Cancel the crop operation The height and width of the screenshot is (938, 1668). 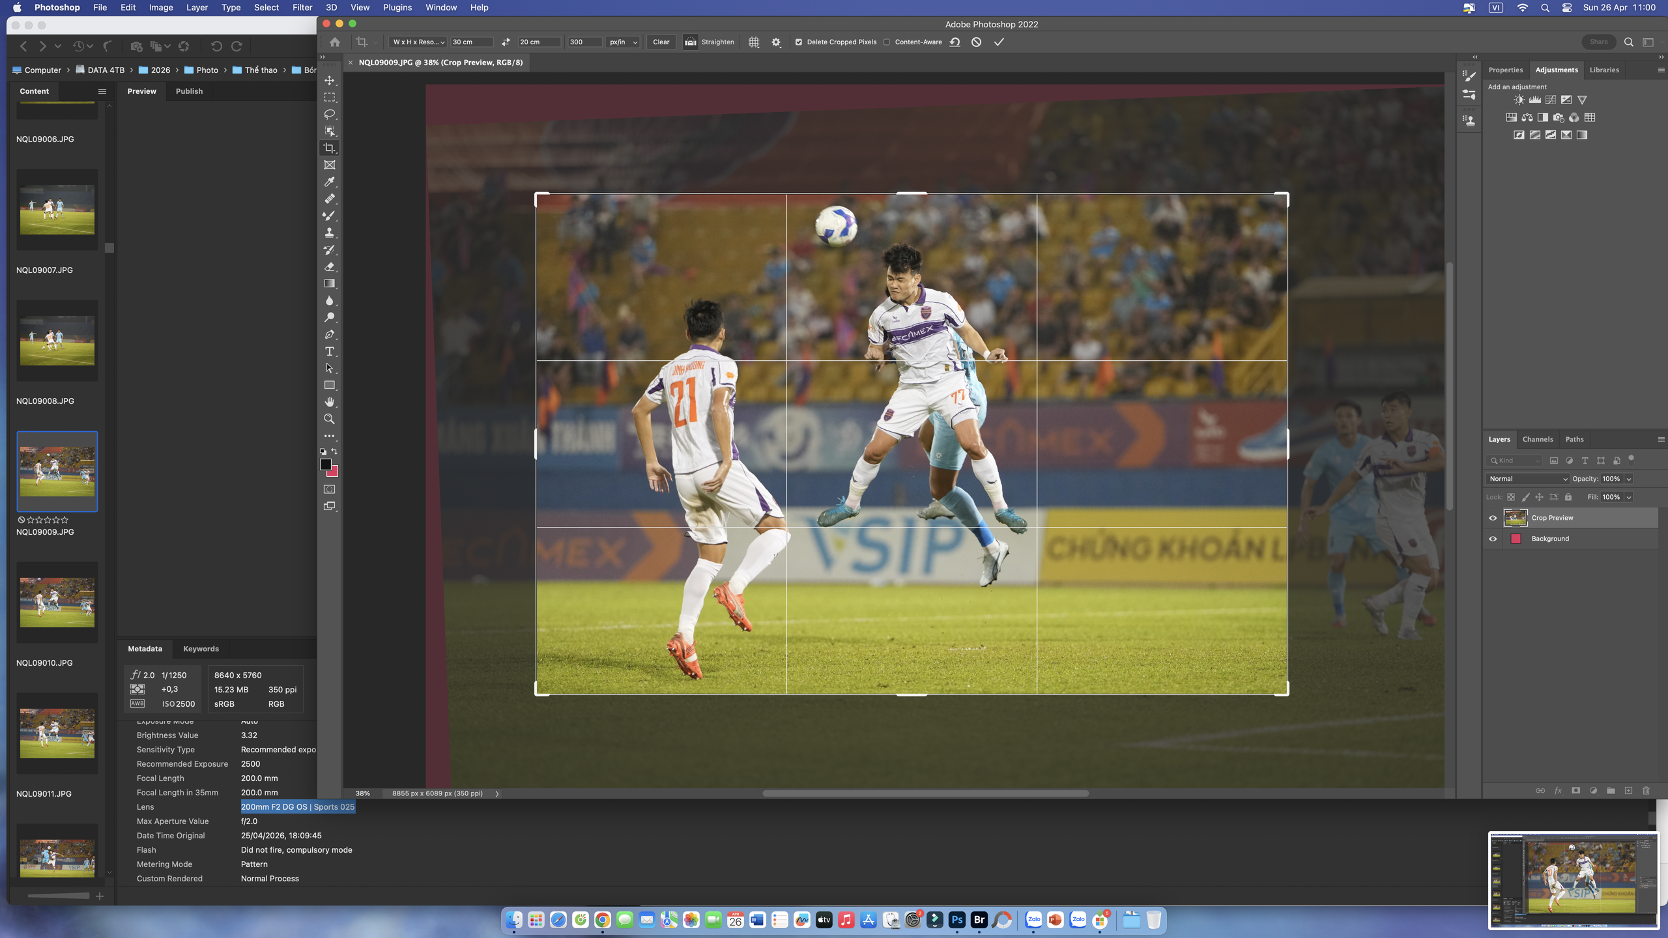point(976,42)
